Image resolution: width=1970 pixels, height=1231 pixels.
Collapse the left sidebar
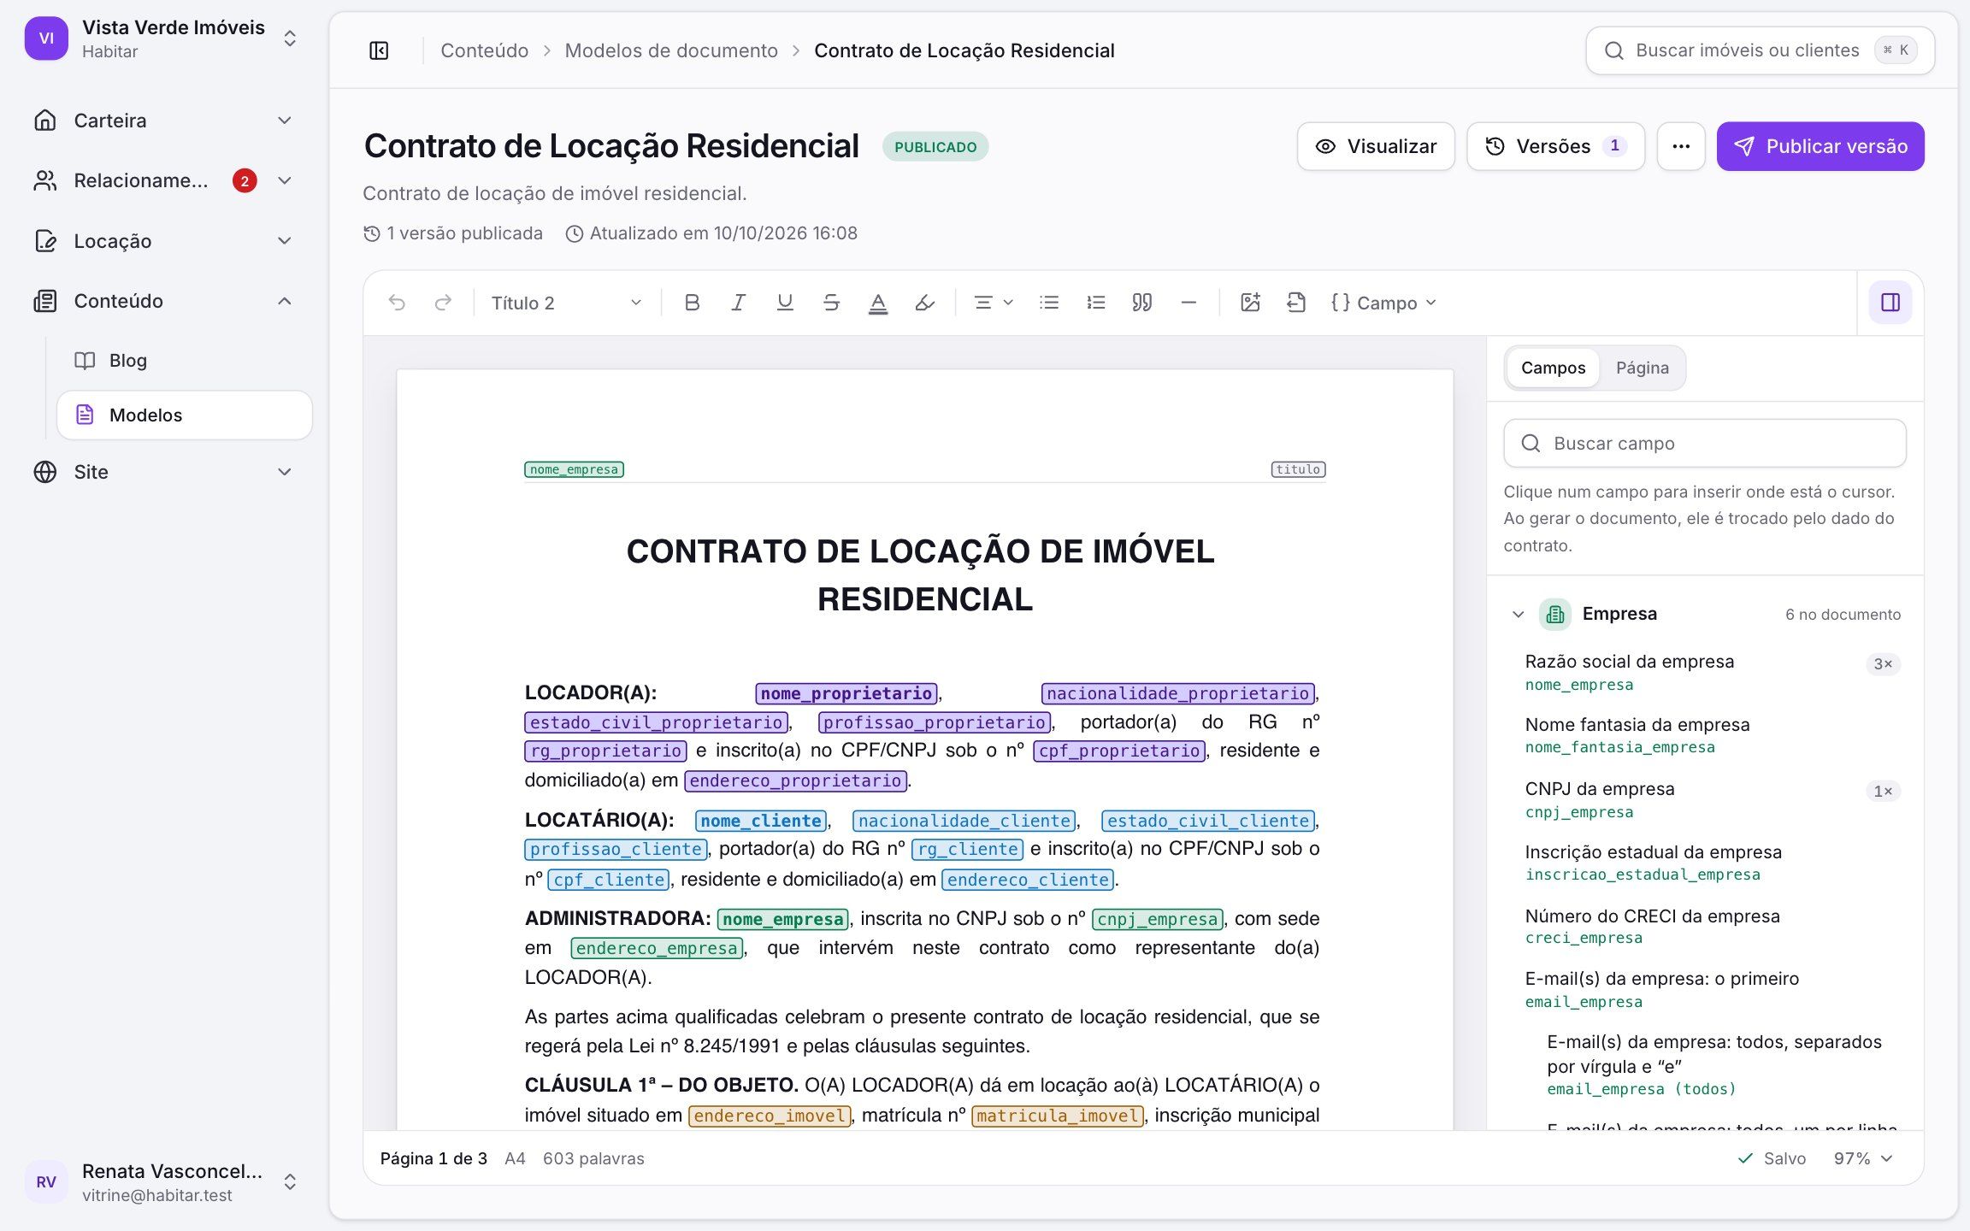pos(379,50)
